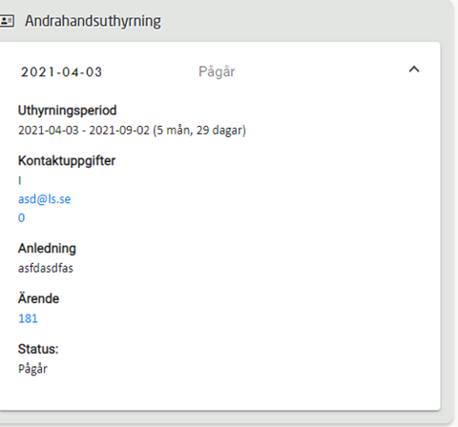Click the phone number link 0
458x427 pixels.
[21, 218]
